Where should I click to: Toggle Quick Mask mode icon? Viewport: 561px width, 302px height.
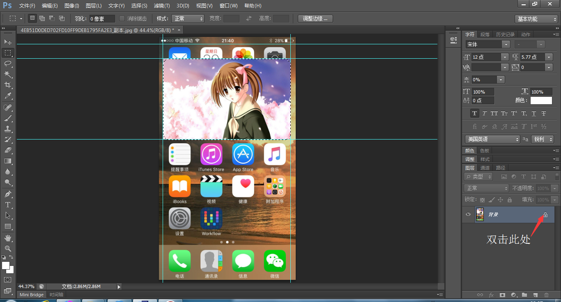pos(7,279)
